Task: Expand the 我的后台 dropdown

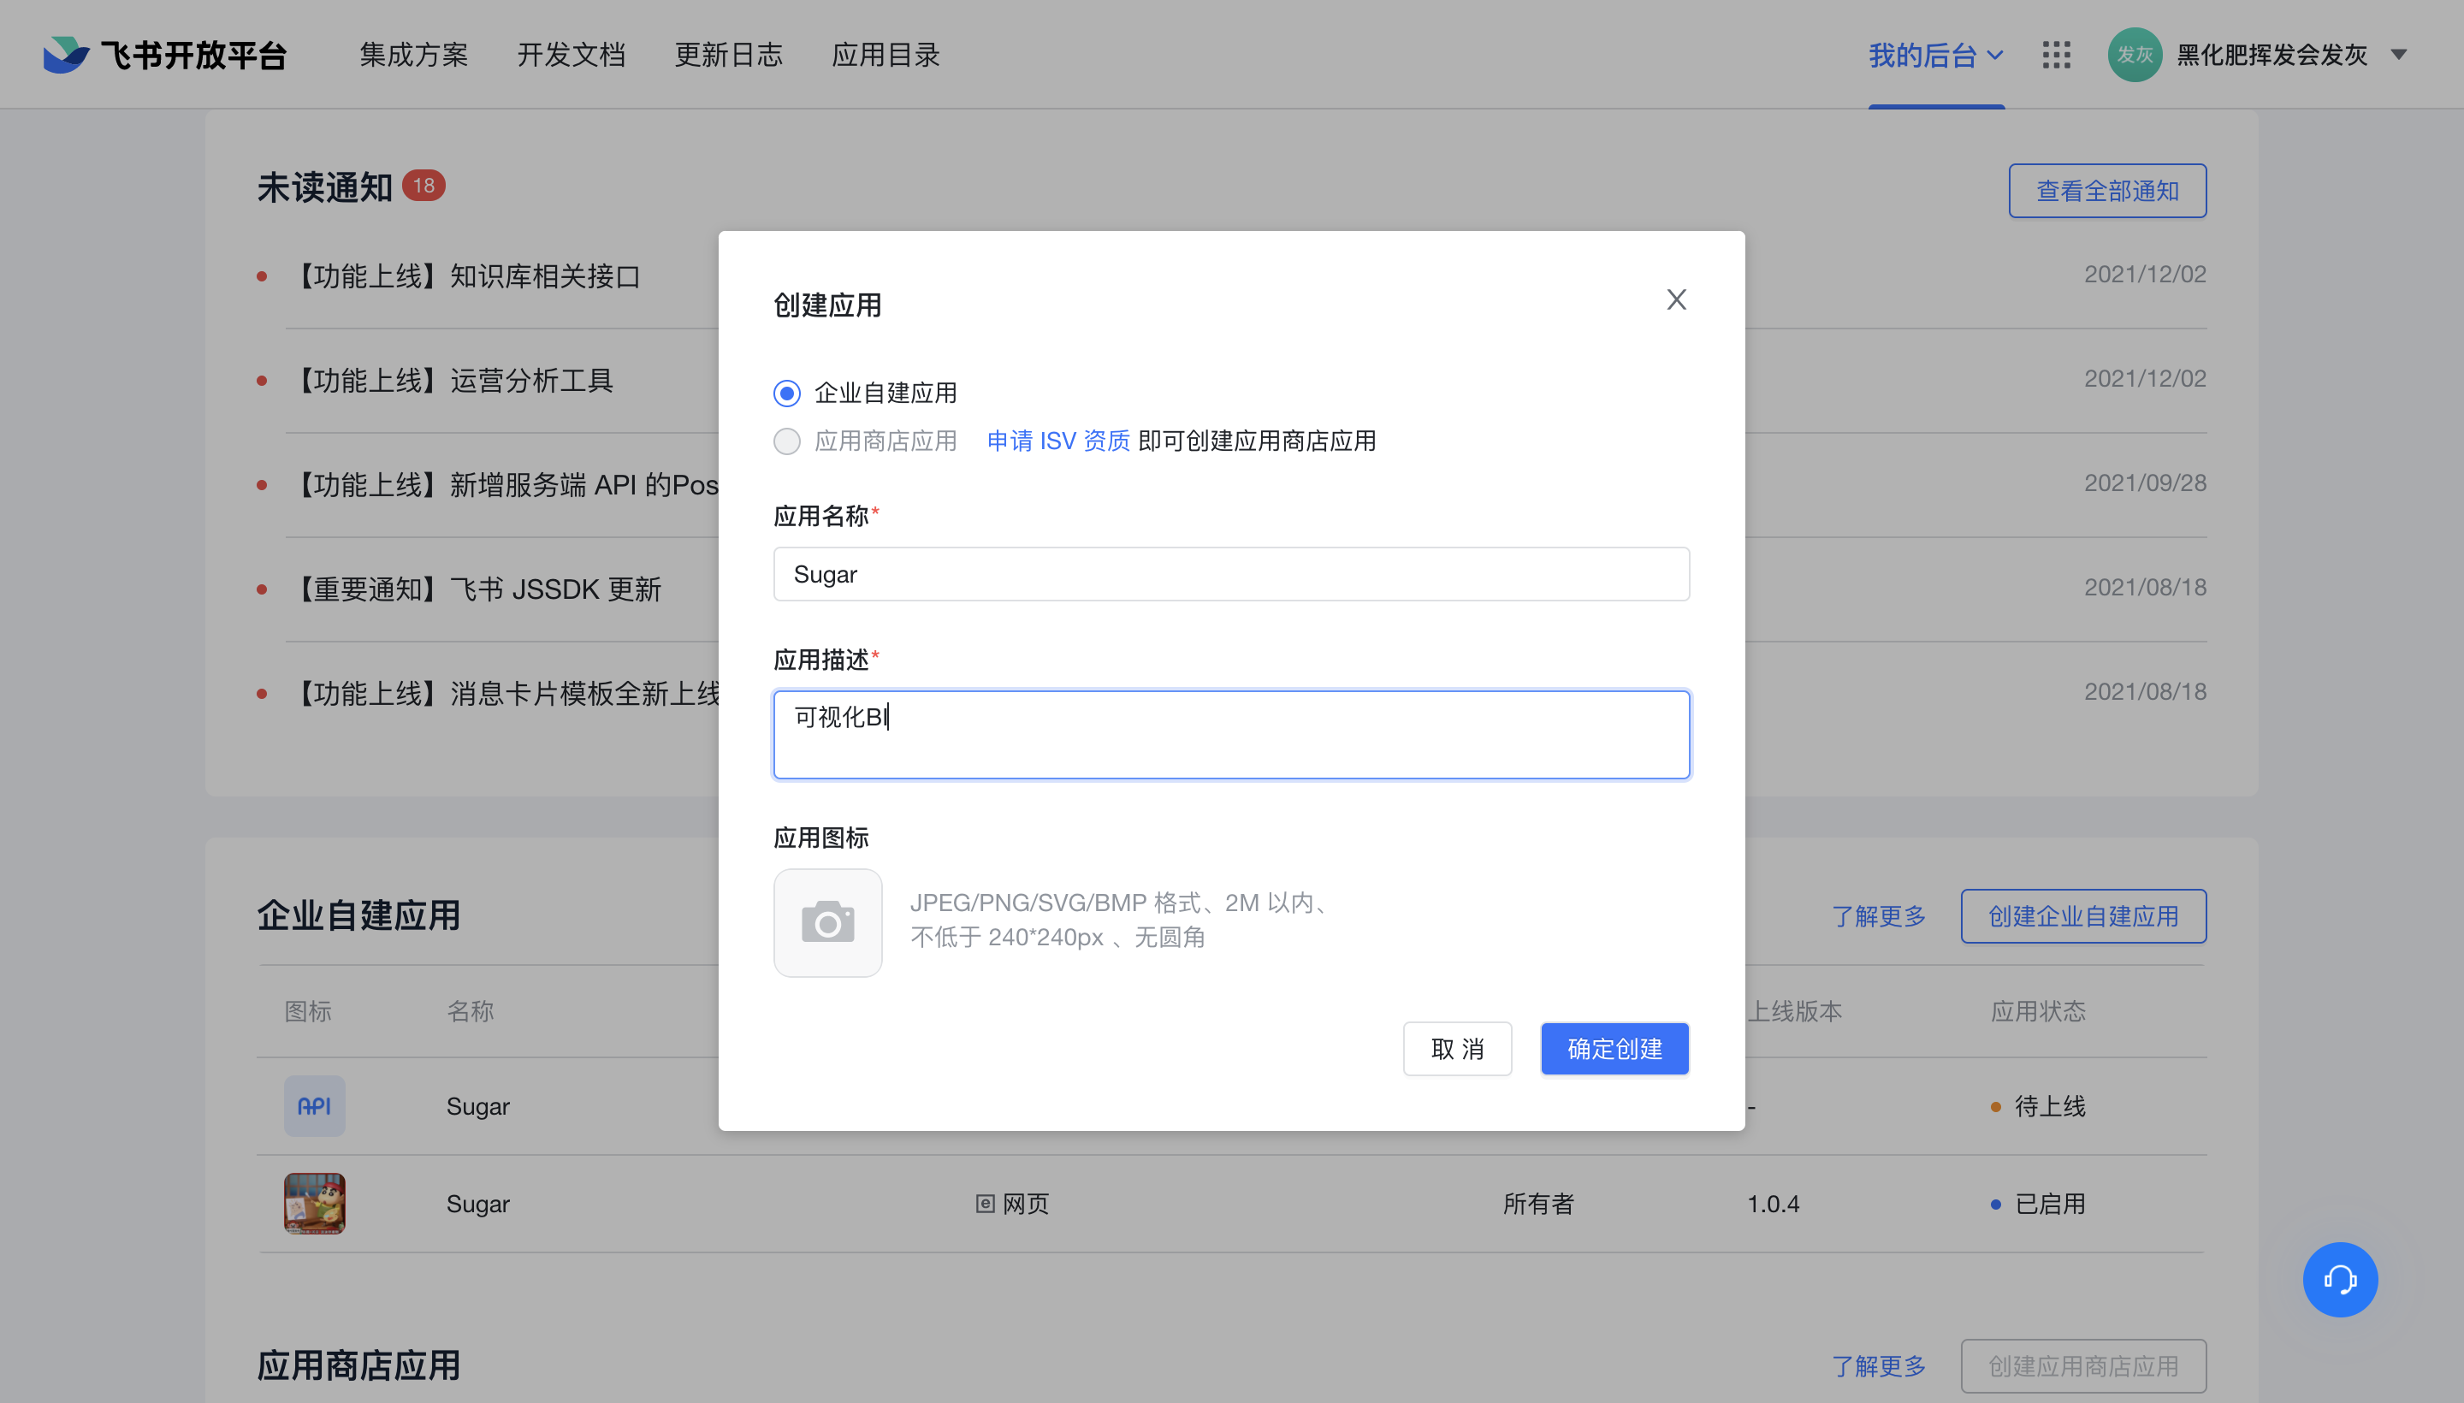Action: (x=1935, y=55)
